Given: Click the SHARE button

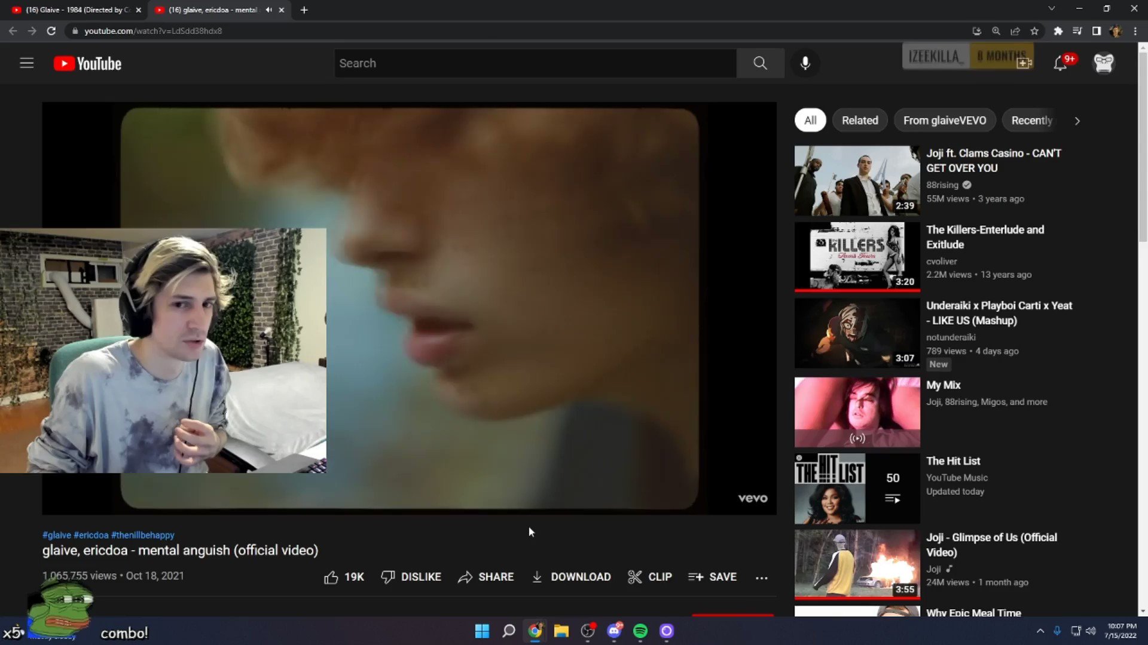Looking at the screenshot, I should click(x=486, y=577).
